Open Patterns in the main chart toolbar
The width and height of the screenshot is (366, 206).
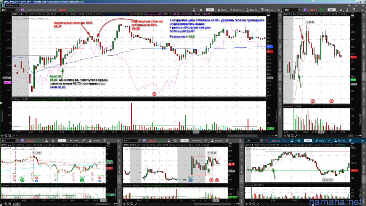[x=267, y=10]
